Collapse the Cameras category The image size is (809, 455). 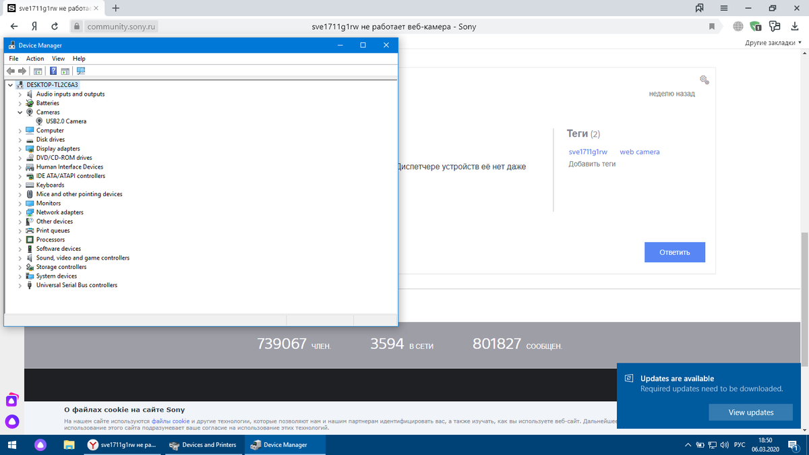click(20, 113)
